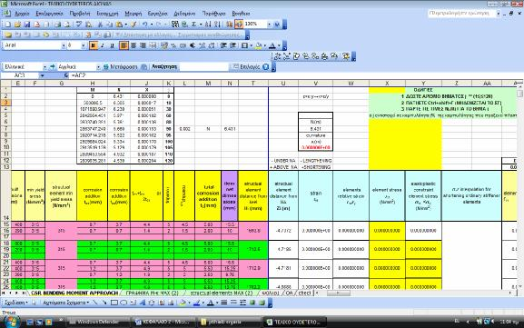Click the AutoSum sigma icon
The width and height of the screenshot is (524, 328).
[194, 24]
